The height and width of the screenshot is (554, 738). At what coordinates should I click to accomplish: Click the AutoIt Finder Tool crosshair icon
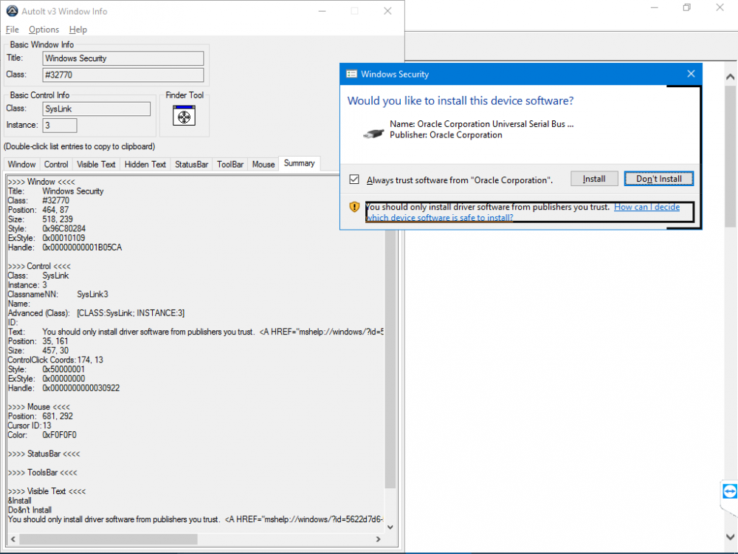click(184, 116)
